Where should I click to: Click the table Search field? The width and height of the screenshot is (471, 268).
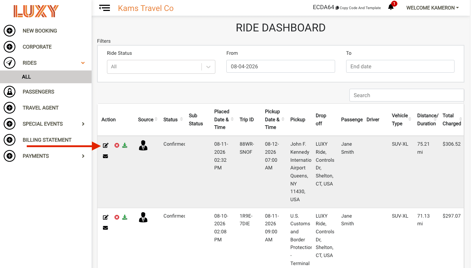click(x=407, y=95)
